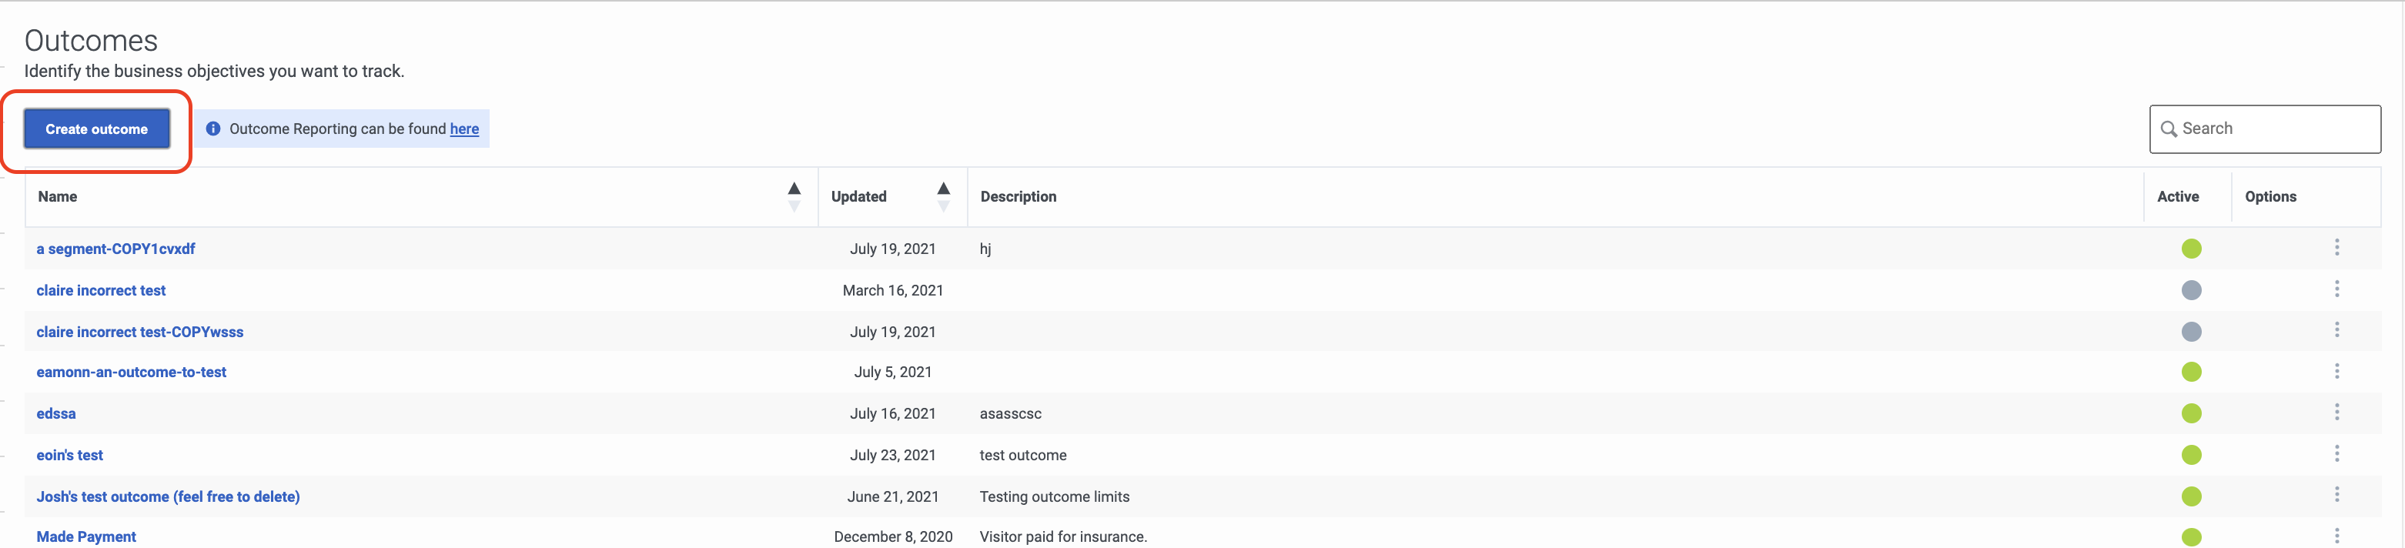Image resolution: width=2405 pixels, height=548 pixels.
Task: Click the magnifier icon in Search box
Action: tap(2169, 129)
